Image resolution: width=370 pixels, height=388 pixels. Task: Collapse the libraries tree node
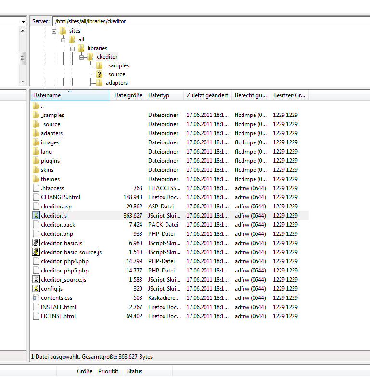coord(73,49)
